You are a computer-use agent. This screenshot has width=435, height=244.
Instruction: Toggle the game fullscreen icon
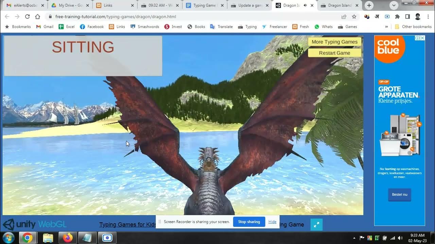tap(316, 224)
